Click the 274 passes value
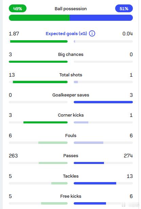Screen dimensions: 141x209 pyautogui.click(x=128, y=156)
